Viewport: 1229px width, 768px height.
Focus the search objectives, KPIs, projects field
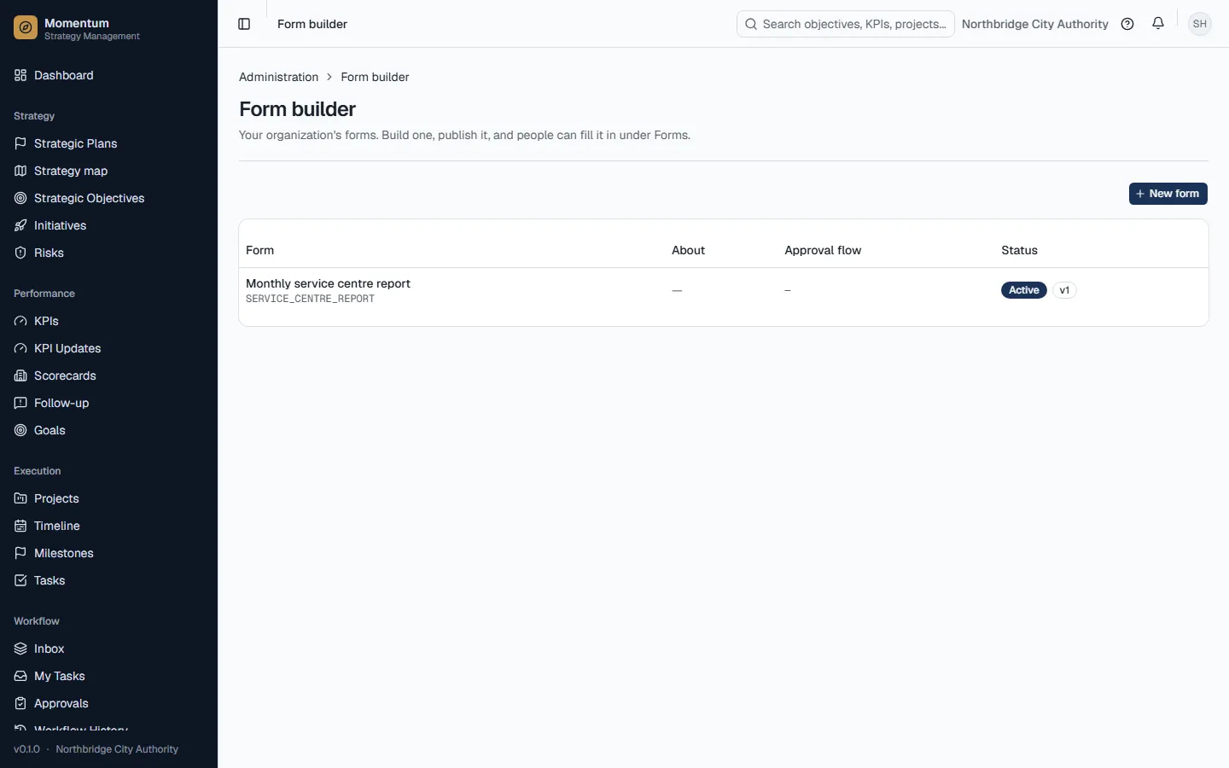coord(845,24)
